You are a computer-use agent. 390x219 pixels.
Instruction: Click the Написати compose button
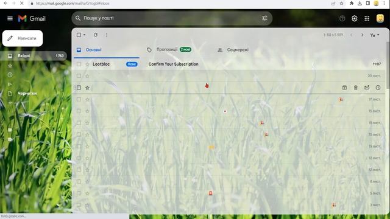(x=23, y=38)
